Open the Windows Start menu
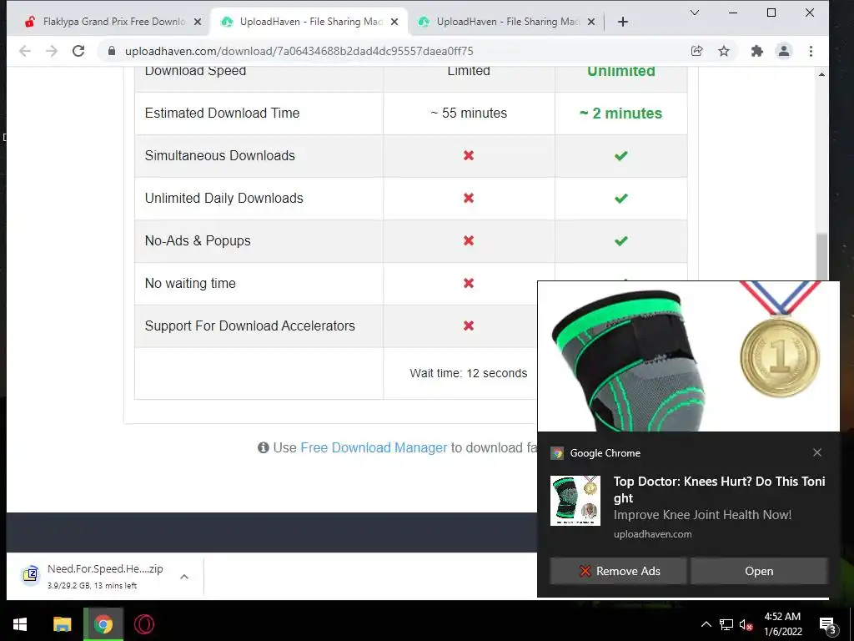Image resolution: width=854 pixels, height=641 pixels. 20,624
